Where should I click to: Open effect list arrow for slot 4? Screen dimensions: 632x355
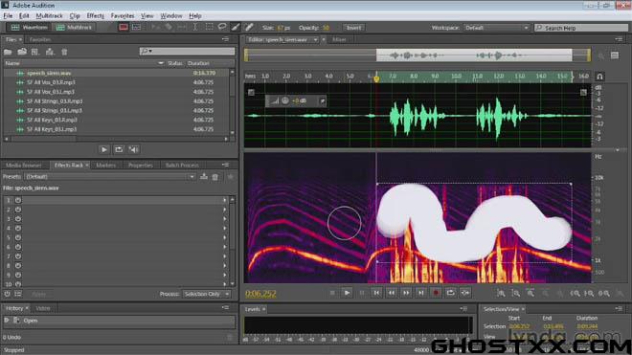[x=224, y=228]
